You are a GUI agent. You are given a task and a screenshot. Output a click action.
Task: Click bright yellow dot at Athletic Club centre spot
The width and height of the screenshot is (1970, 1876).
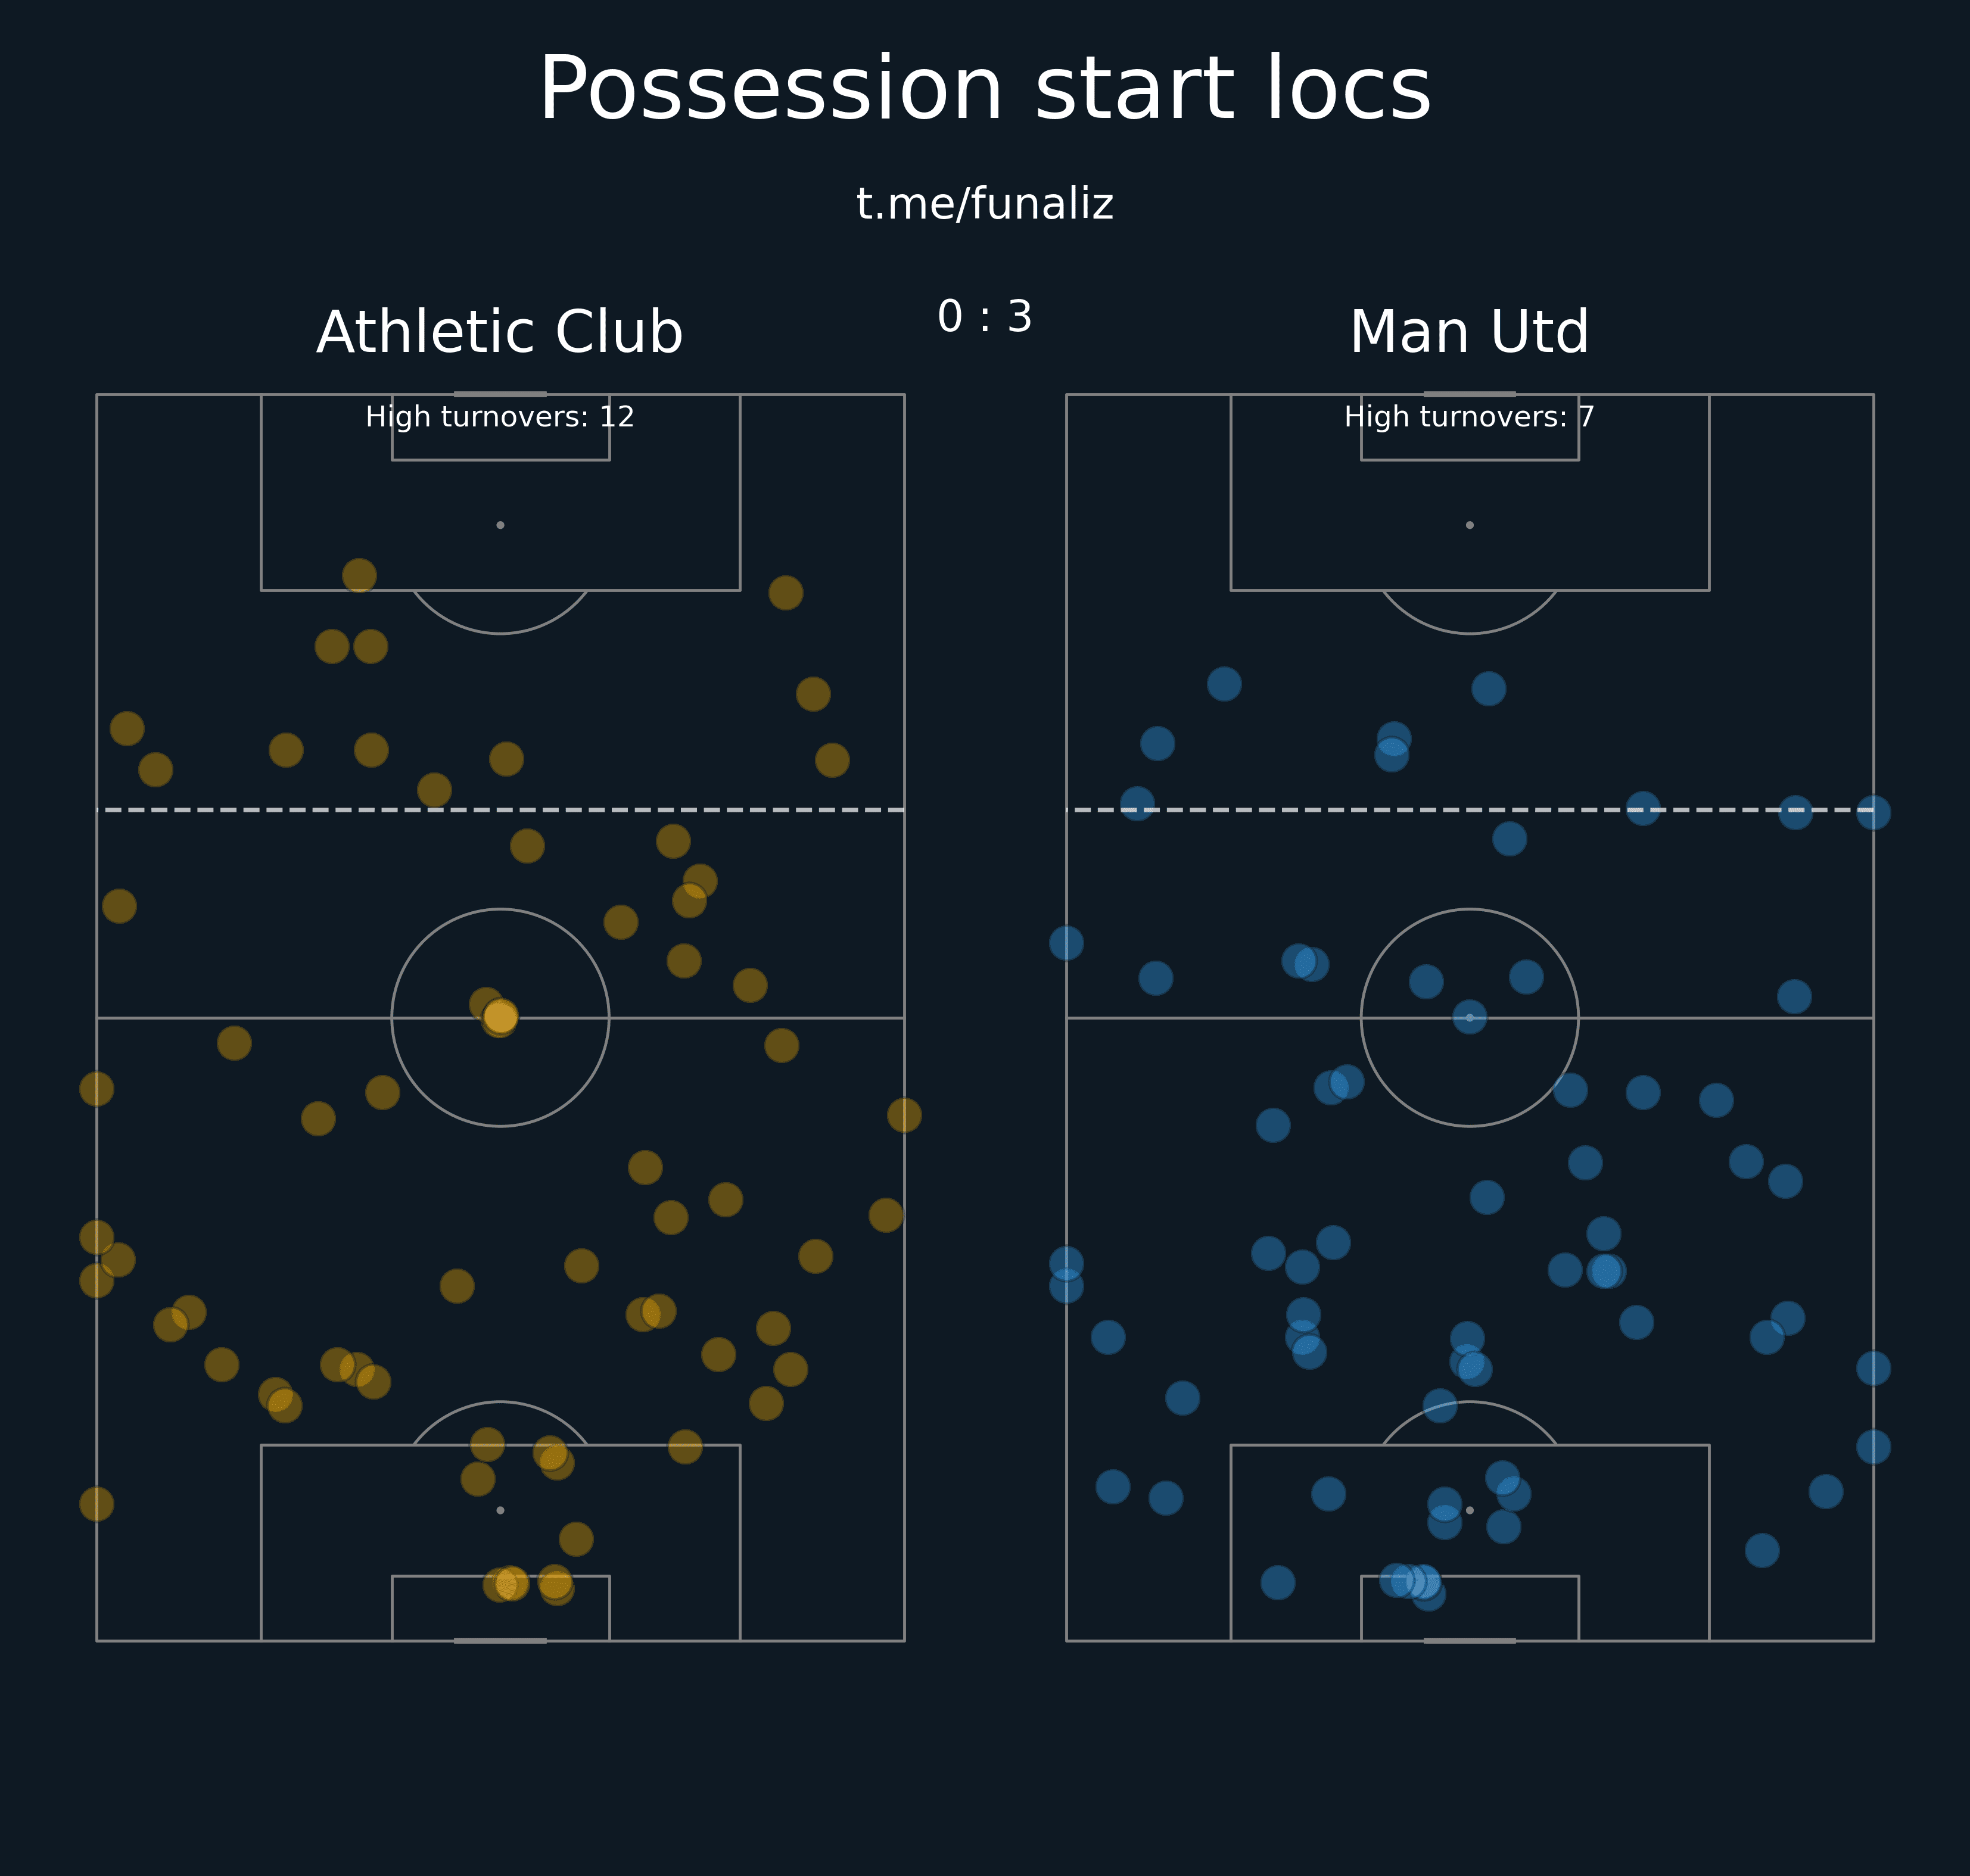[x=500, y=1017]
